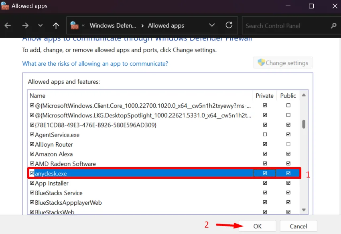Image resolution: width=341 pixels, height=234 pixels.
Task: Uncheck Private for MicrosoftWindows.Client.Core
Action: [265, 105]
